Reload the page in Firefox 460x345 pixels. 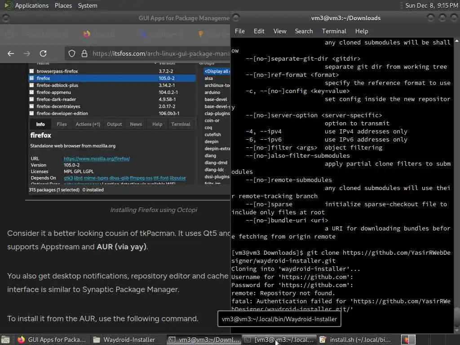tap(43, 53)
